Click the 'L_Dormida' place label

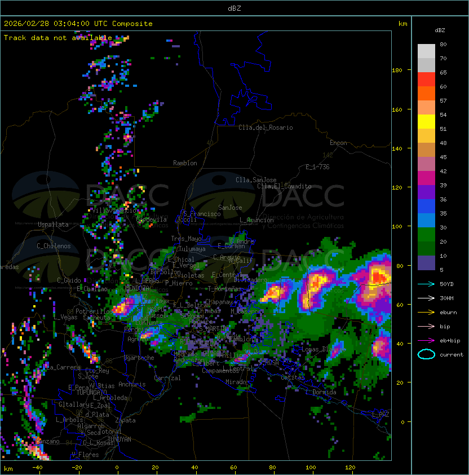[321, 392]
